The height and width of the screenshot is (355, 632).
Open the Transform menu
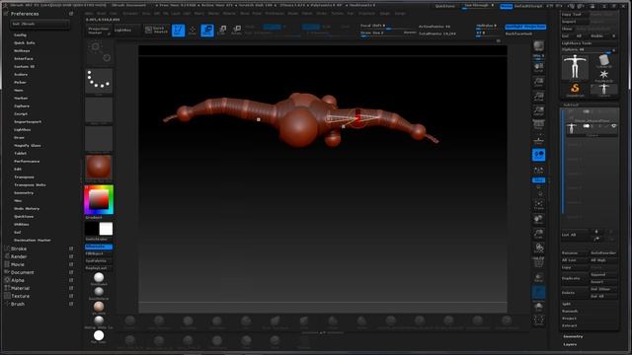366,13
